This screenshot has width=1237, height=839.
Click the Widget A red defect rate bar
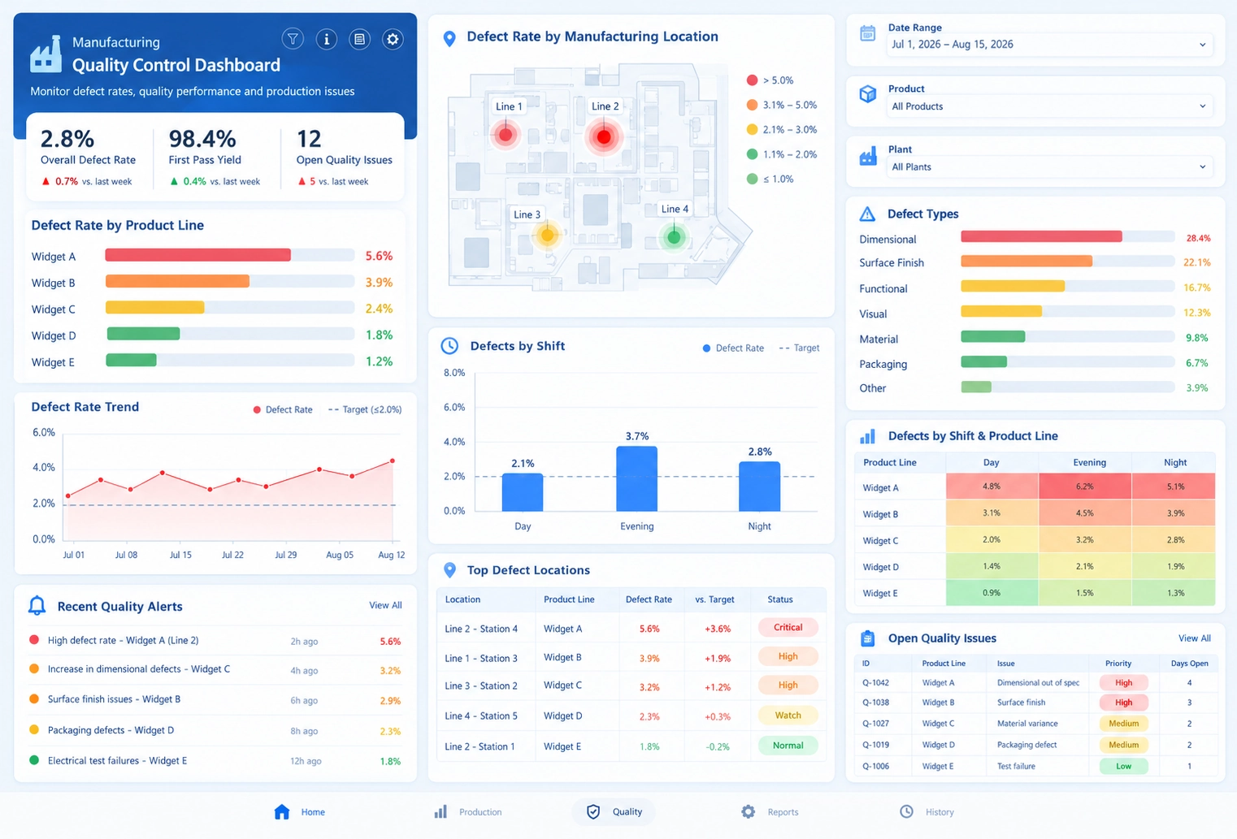(198, 255)
